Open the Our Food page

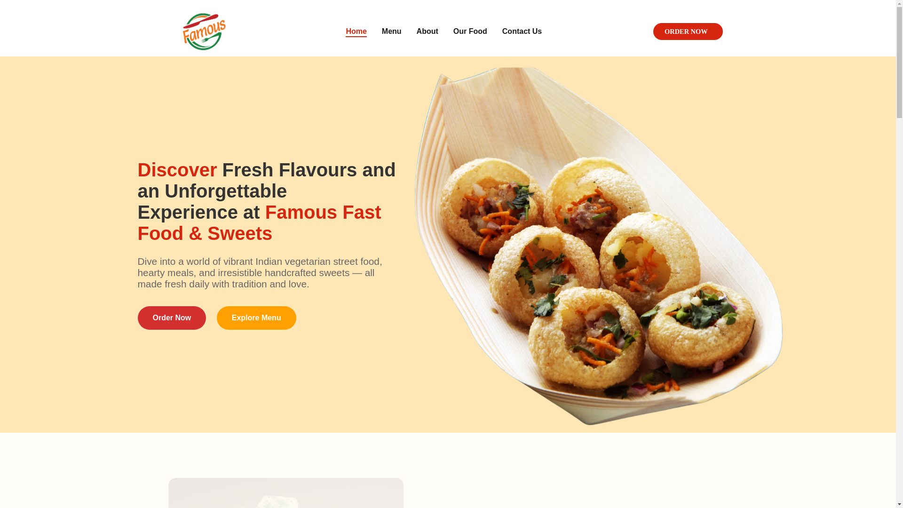click(x=470, y=32)
